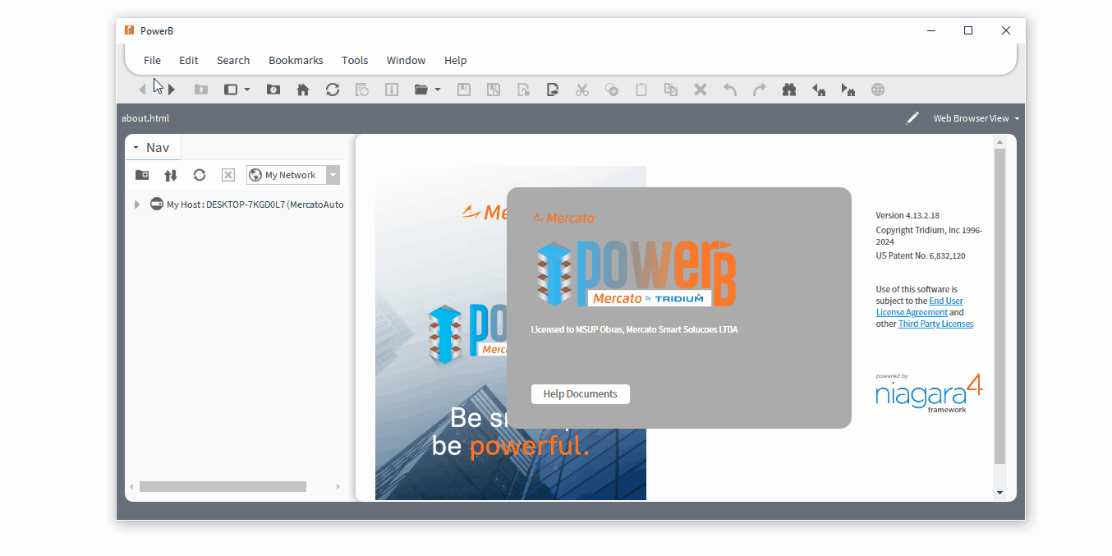Open the Third Party Licenses link

(x=935, y=324)
